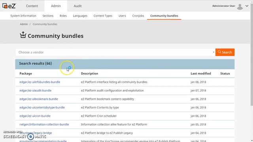The image size is (253, 142).
Task: Click the Search results (66) header text
Action: 36,64
